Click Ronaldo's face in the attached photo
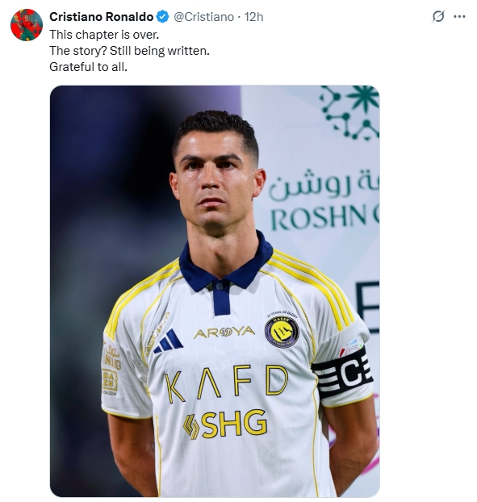The height and width of the screenshot is (502, 477). 217,179
